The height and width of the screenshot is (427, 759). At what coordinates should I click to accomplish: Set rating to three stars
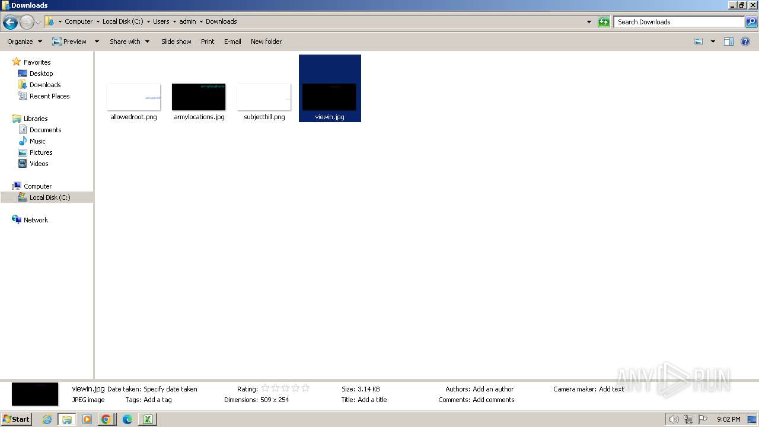(x=285, y=388)
